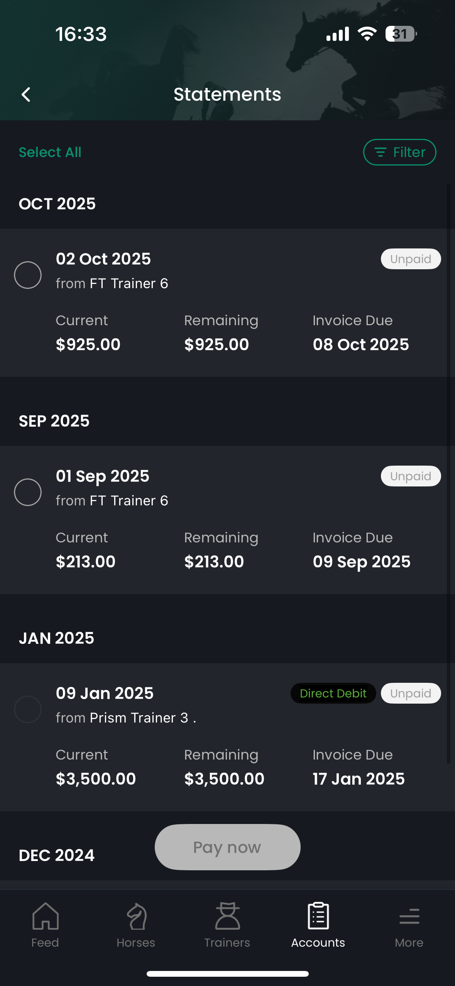Open the SEP 2025 section header
The image size is (455, 986).
click(54, 421)
